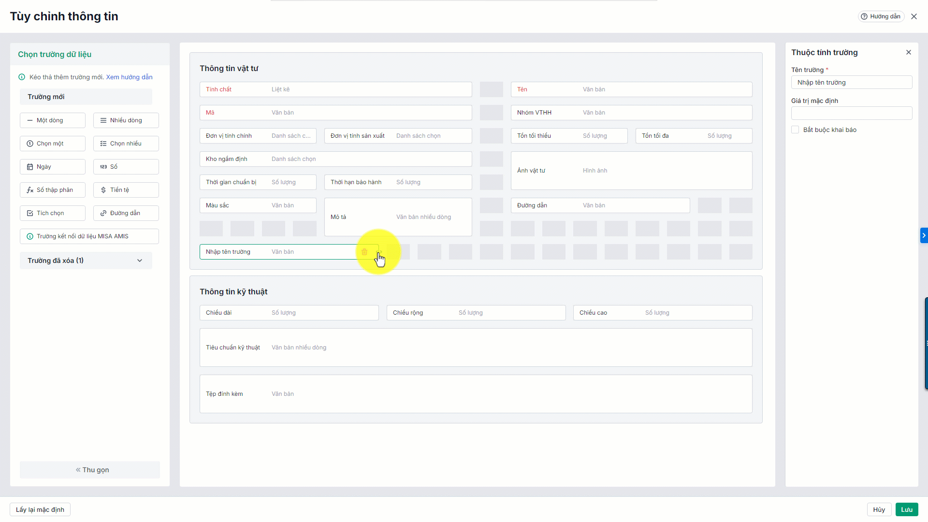The width and height of the screenshot is (928, 522).
Task: Pick the Ngày date field type
Action: click(53, 167)
